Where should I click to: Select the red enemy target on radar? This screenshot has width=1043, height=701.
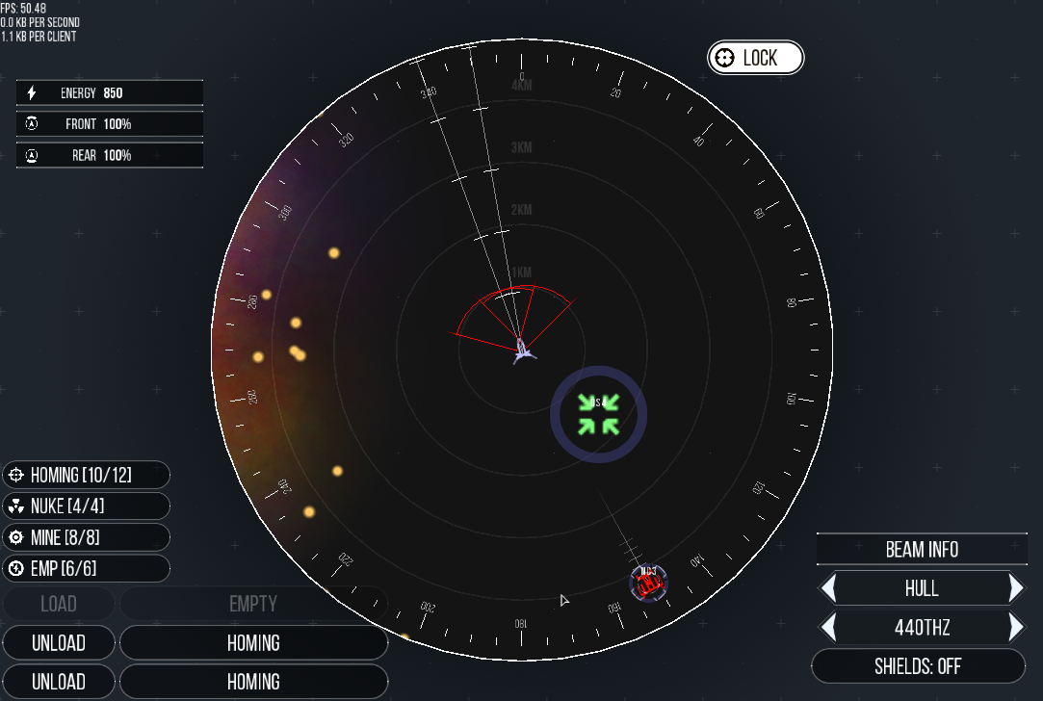point(648,582)
